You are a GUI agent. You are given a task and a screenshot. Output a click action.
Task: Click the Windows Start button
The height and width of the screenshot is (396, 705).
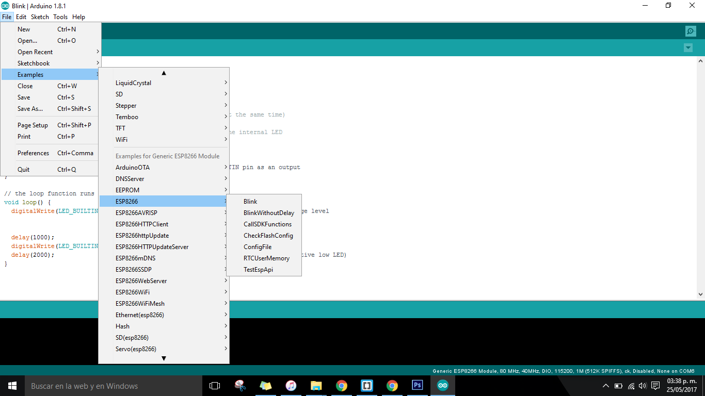pyautogui.click(x=12, y=385)
